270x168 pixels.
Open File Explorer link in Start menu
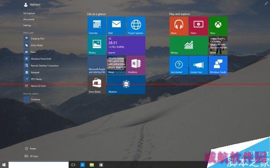(29, 13)
